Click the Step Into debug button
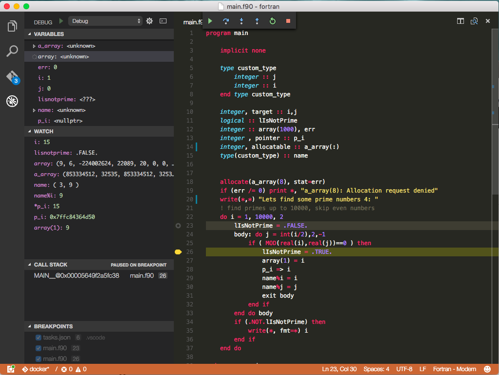This screenshot has height=375, width=499. point(241,21)
